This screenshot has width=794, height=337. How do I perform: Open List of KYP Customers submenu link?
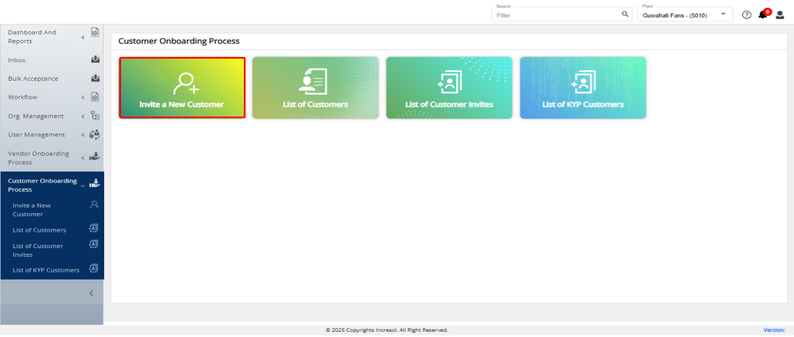point(46,270)
